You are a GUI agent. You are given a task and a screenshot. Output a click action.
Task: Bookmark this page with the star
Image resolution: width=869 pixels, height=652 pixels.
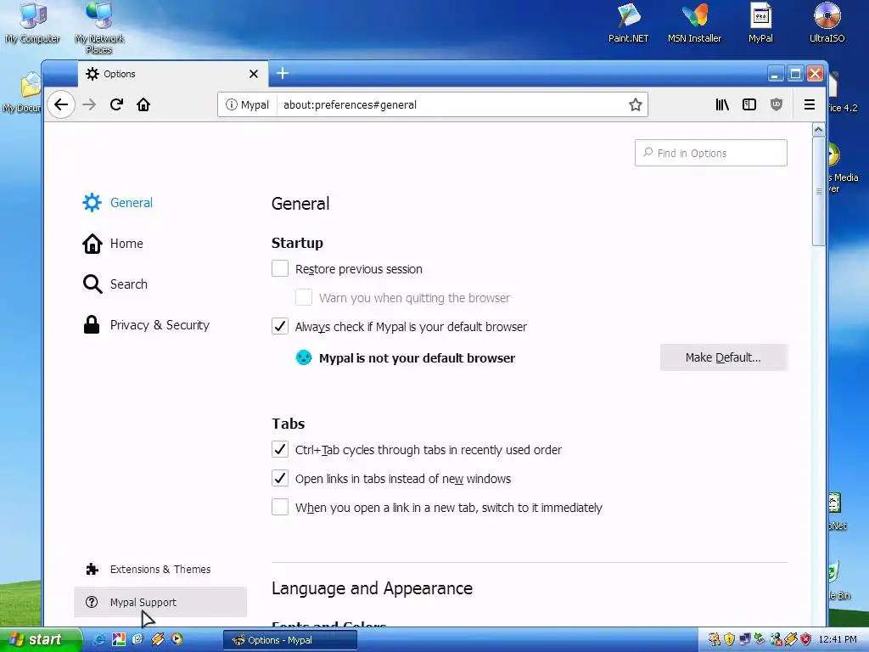[635, 104]
